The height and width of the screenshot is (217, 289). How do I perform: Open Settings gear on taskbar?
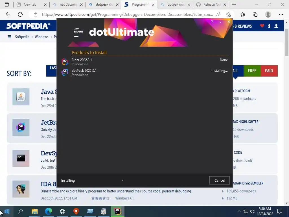click(x=62, y=211)
